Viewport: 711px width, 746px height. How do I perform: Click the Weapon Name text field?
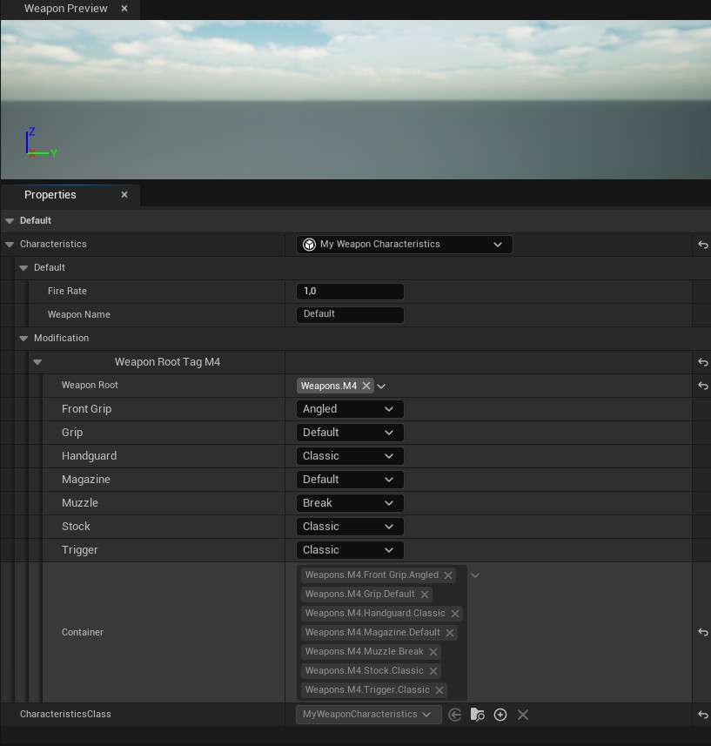click(x=350, y=314)
